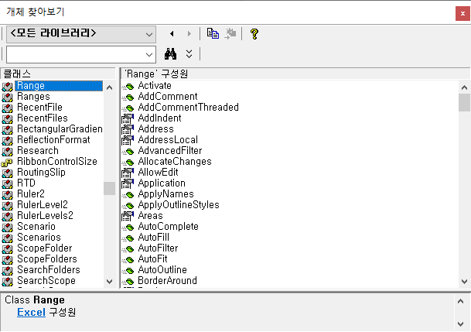Click members list scrollbar up arrow

pos(464,87)
